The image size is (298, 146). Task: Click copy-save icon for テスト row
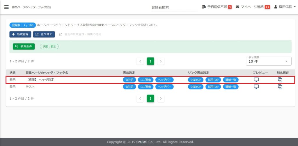point(280,87)
